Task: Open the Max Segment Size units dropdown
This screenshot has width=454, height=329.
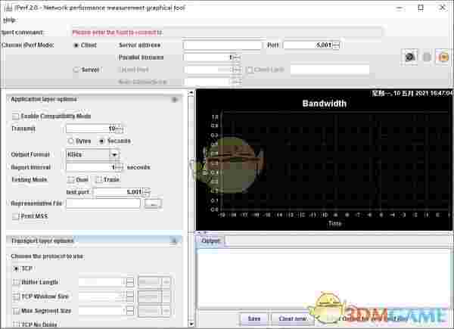Action: (x=154, y=311)
